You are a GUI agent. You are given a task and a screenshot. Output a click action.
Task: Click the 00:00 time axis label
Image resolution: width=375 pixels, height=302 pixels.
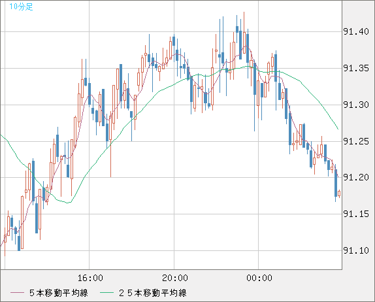click(259, 278)
